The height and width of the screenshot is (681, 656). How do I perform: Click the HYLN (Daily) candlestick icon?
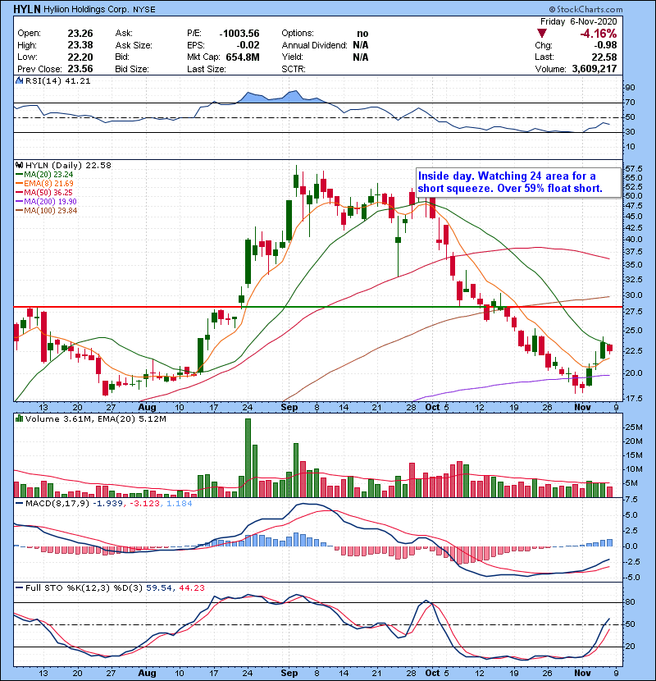click(19, 165)
